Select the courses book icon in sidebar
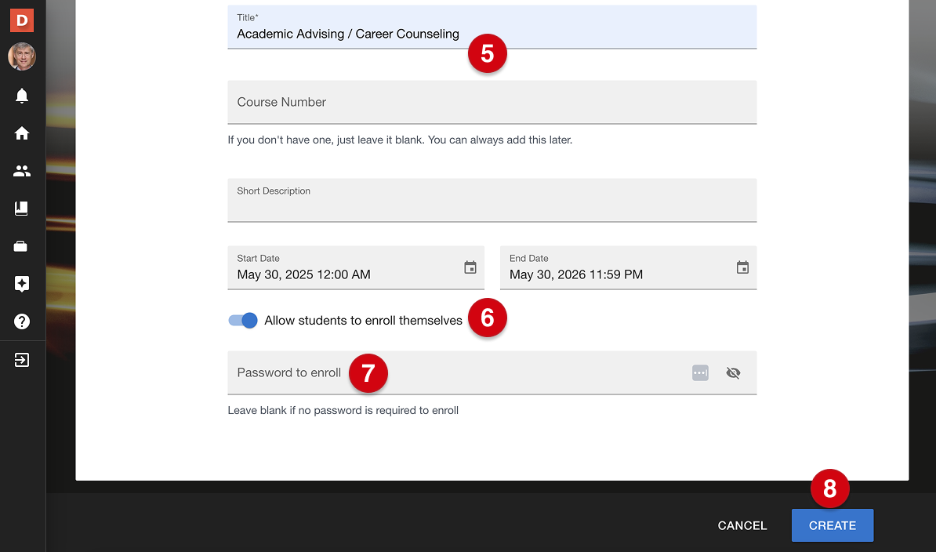Image resolution: width=936 pixels, height=552 pixels. [21, 209]
